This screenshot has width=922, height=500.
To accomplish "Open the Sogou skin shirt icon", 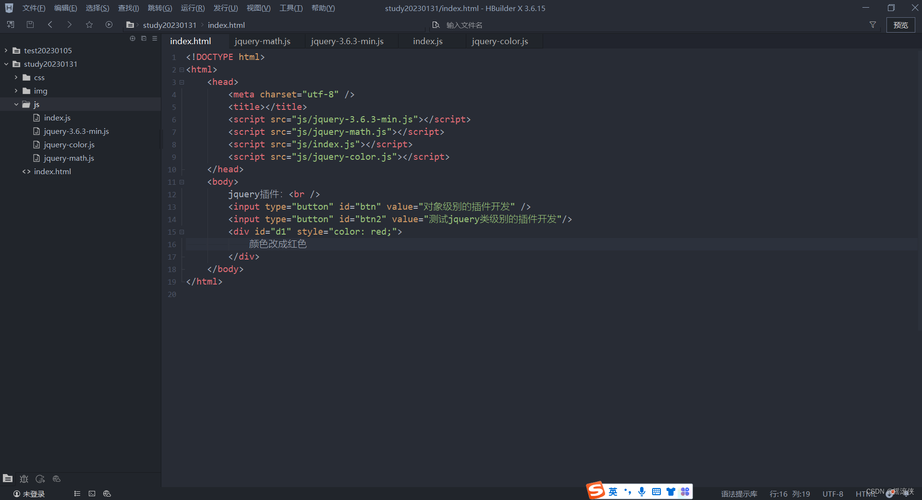I will [x=671, y=491].
